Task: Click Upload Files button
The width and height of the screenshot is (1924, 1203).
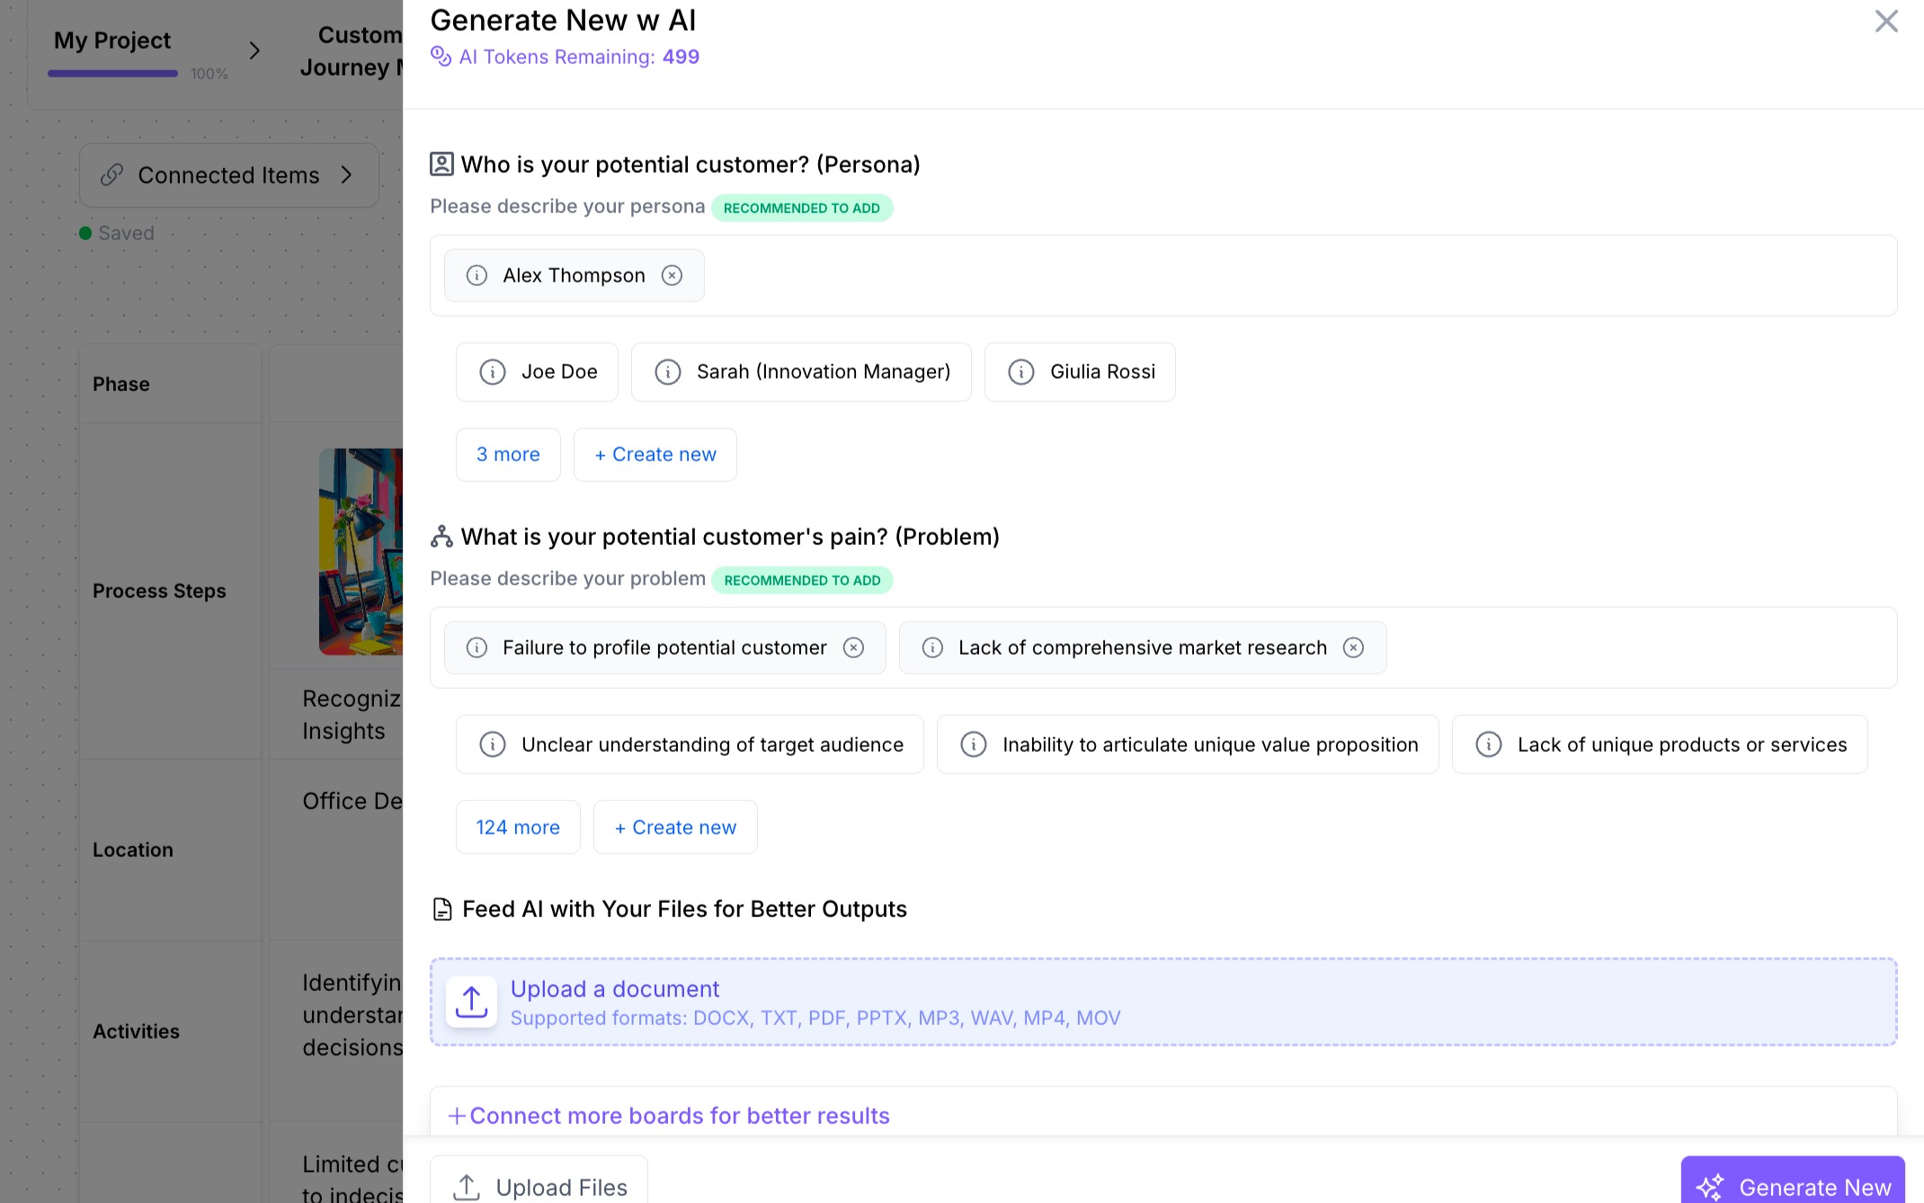Action: tap(539, 1186)
